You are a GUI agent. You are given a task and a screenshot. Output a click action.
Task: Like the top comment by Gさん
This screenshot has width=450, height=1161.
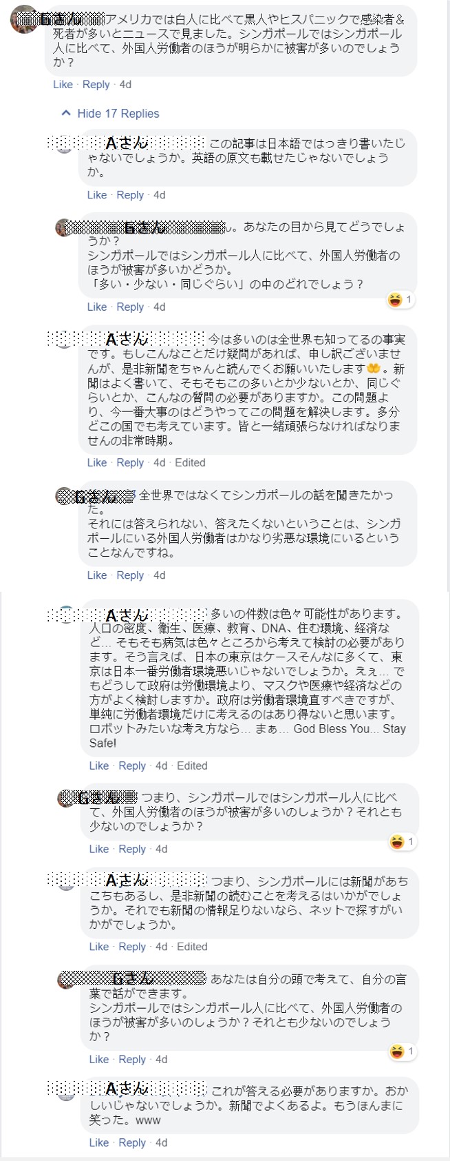click(x=63, y=85)
